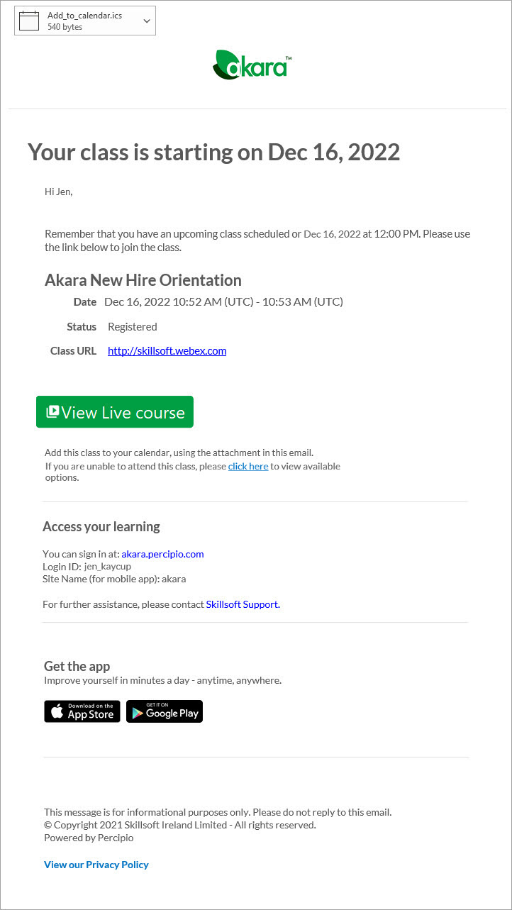The image size is (512, 910).
Task: Click the "Your class is starting" headline
Action: 213,152
